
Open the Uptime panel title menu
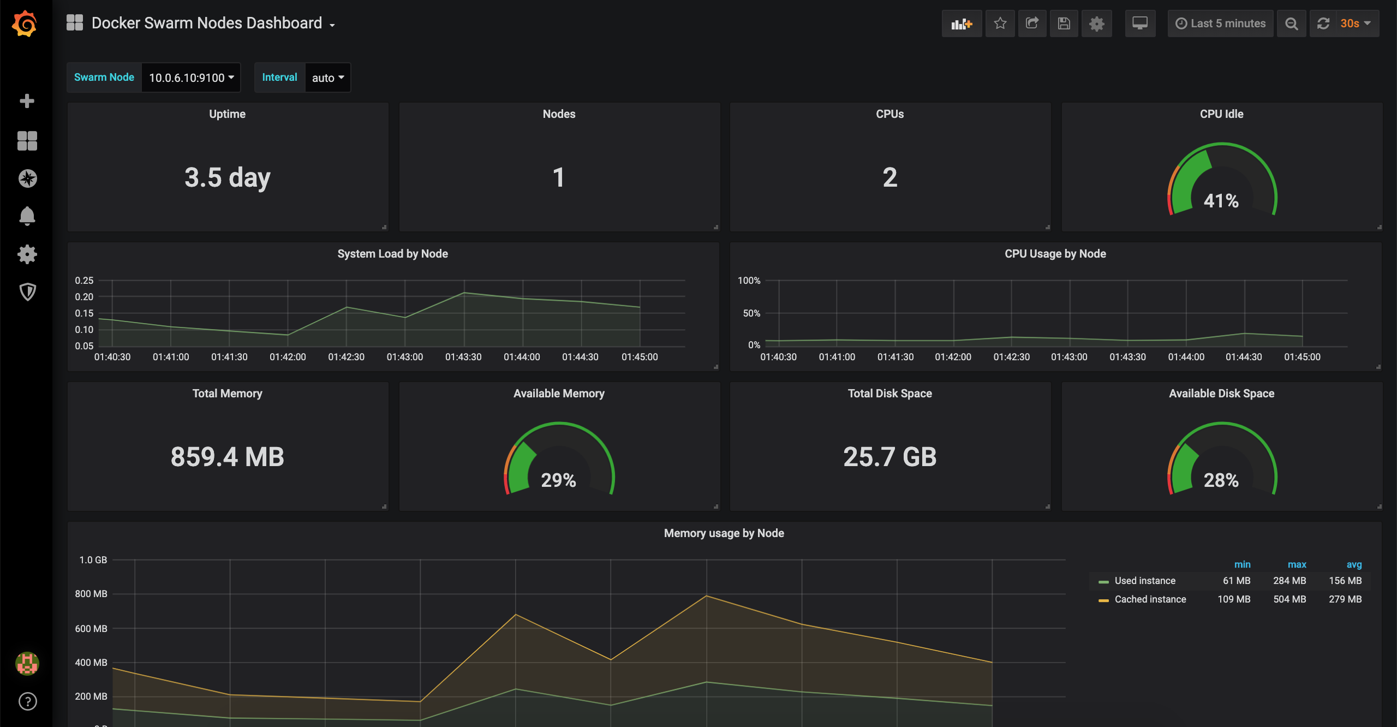[227, 114]
